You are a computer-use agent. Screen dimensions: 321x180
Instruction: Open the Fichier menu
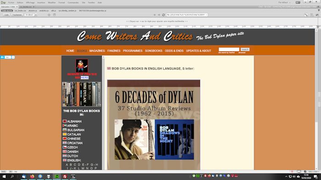point(11,3)
